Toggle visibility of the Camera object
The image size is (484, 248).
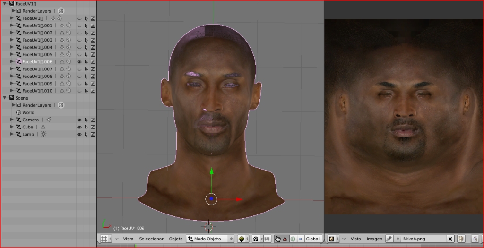tap(79, 120)
